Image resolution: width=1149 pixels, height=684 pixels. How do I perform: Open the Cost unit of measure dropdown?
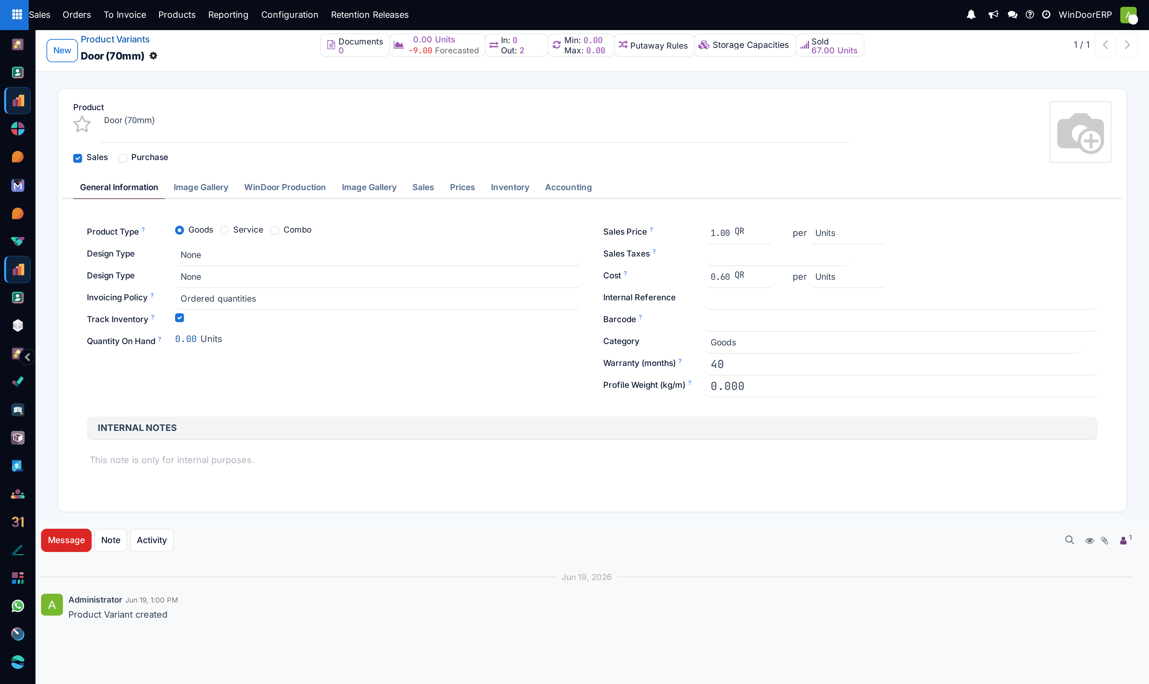point(848,277)
